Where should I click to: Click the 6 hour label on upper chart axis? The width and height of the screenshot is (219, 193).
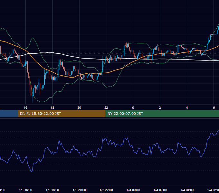pyautogui.click(x=214, y=108)
